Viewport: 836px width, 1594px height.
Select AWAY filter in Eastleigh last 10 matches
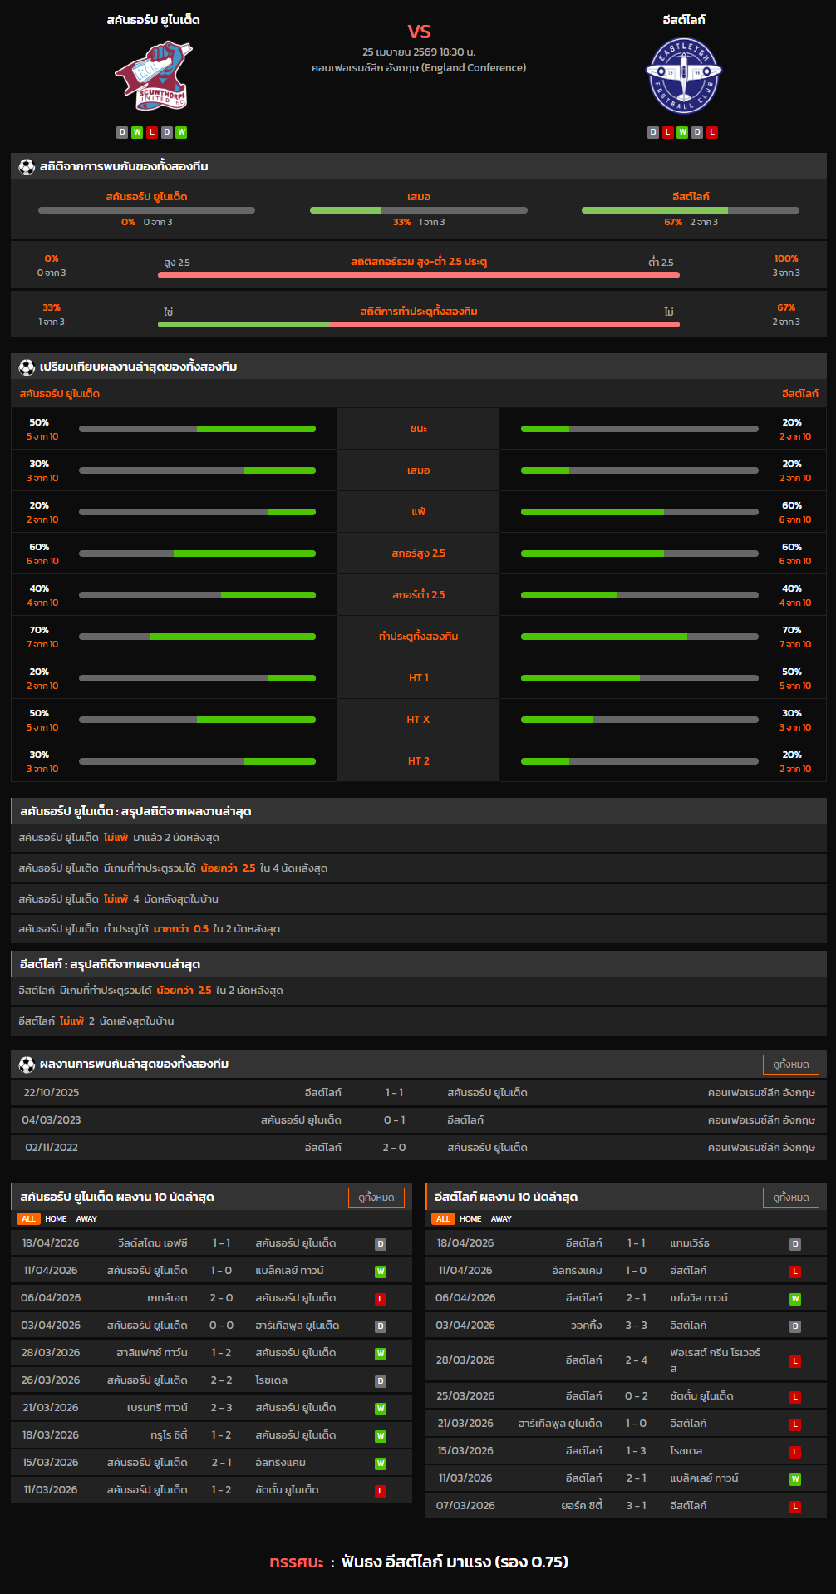coord(501,1219)
